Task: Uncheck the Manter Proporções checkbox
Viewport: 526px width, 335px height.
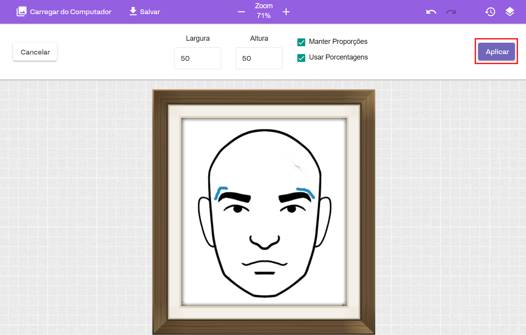Action: (301, 42)
